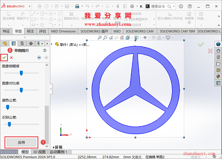The width and height of the screenshot is (222, 159).
Task: Open the display style dropdown arrow
Action: click(x=140, y=38)
